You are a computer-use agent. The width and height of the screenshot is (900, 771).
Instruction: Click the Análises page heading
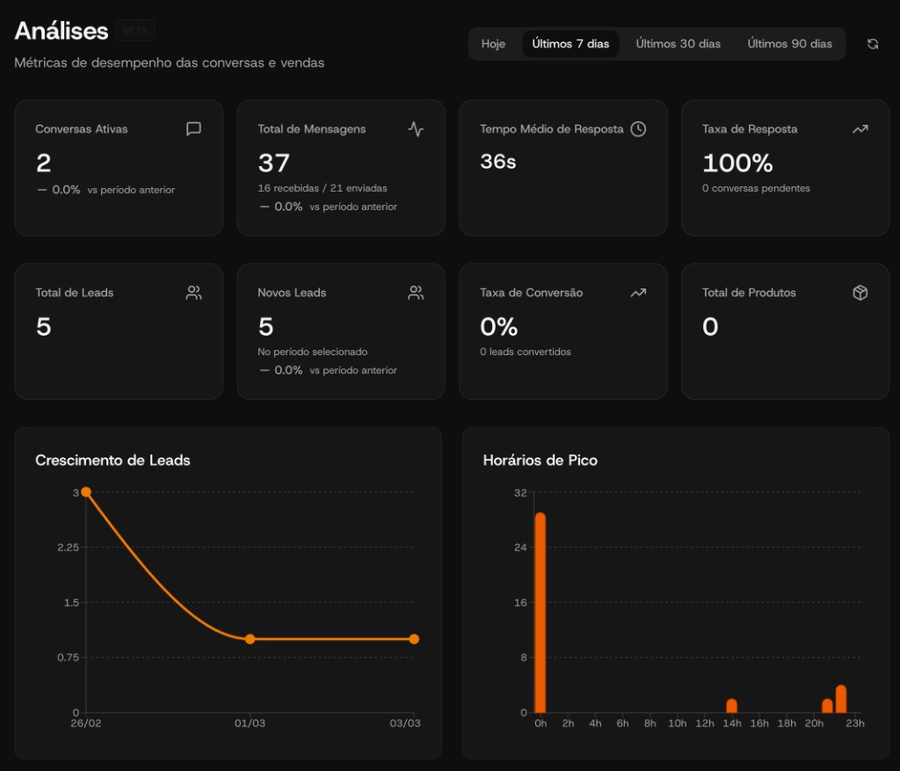[61, 30]
